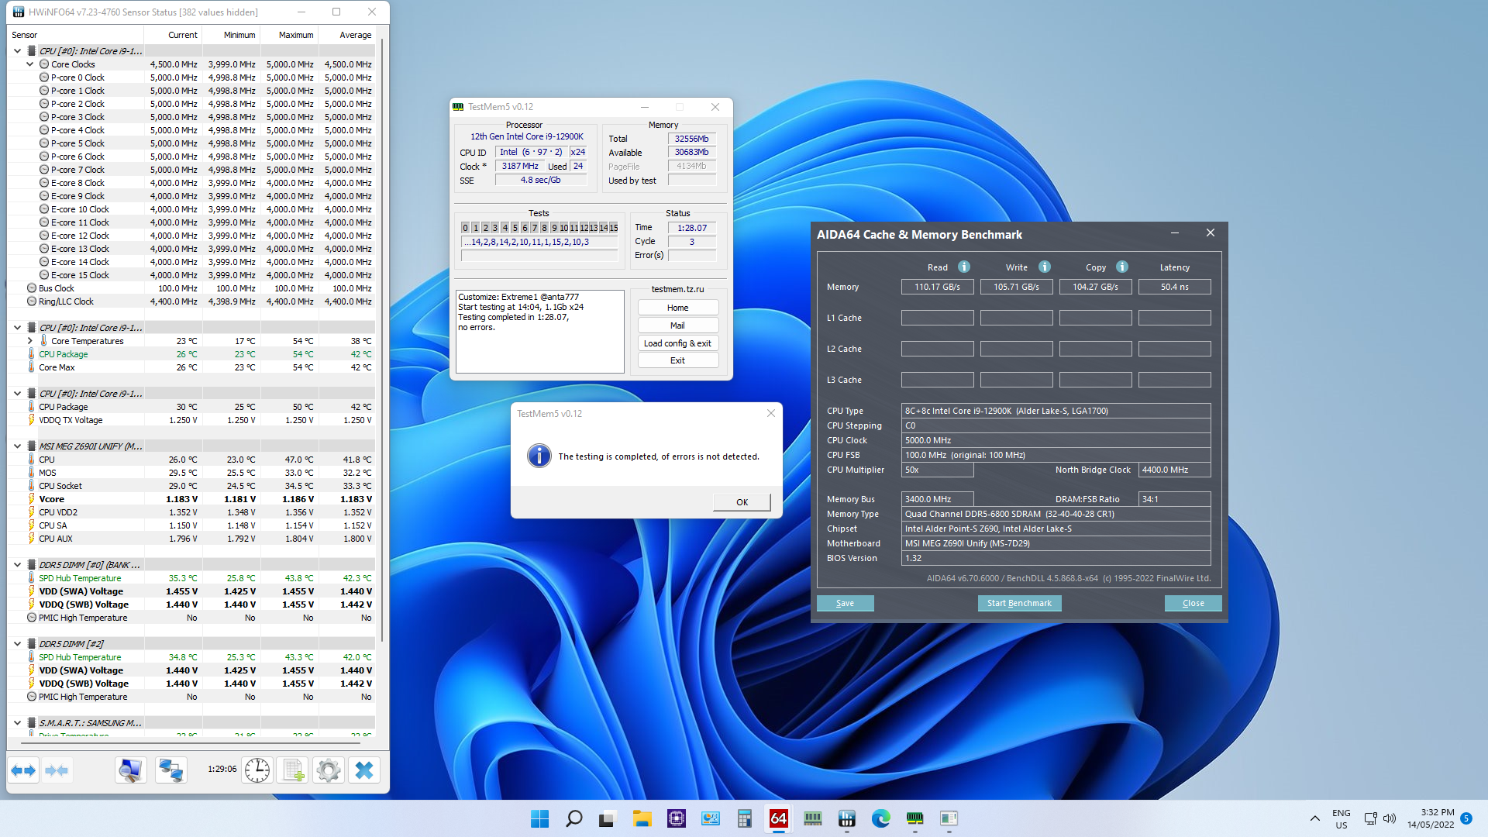
Task: Collapse the MSI MEG Z690I UNIFY group
Action: 17,446
